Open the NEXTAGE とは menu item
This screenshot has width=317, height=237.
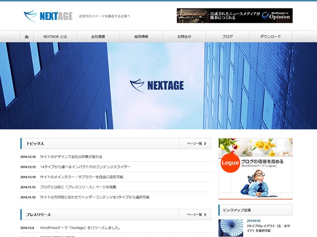pyautogui.click(x=55, y=37)
